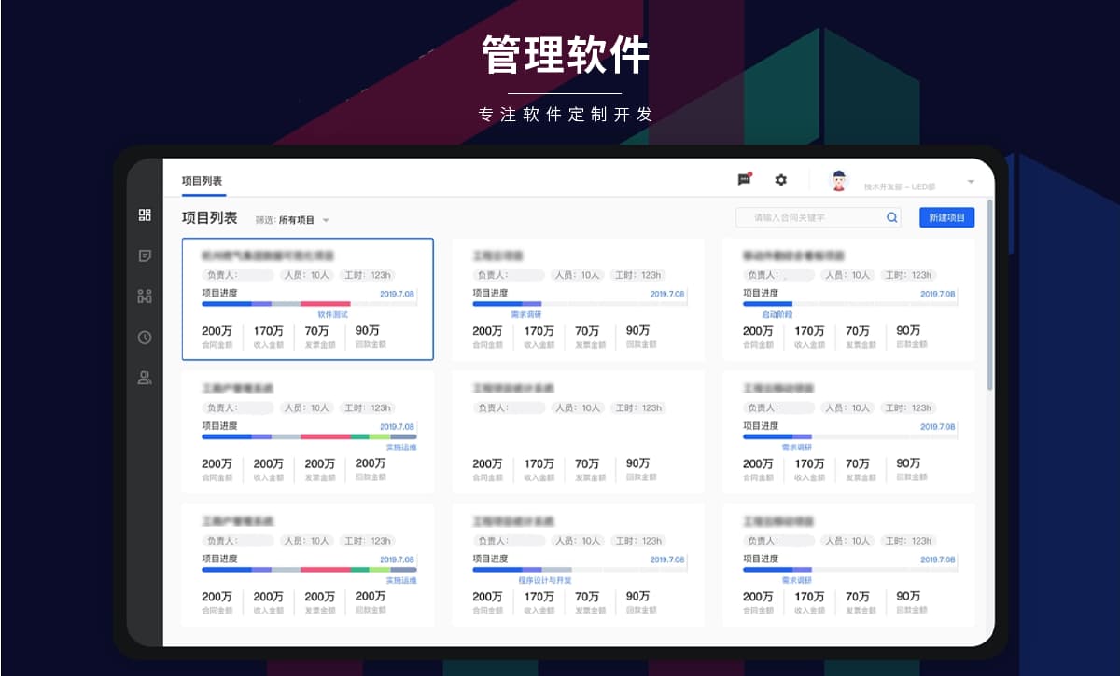Select the user management icon at sidebar bottom
Viewport: 1120px width, 676px height.
(x=145, y=378)
